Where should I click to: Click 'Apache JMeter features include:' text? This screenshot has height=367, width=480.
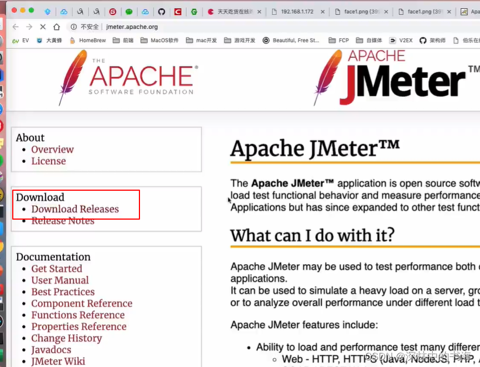tap(304, 325)
